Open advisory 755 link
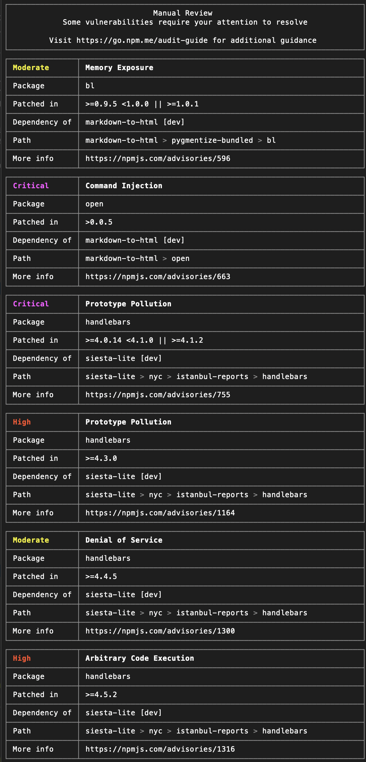 (x=158, y=395)
